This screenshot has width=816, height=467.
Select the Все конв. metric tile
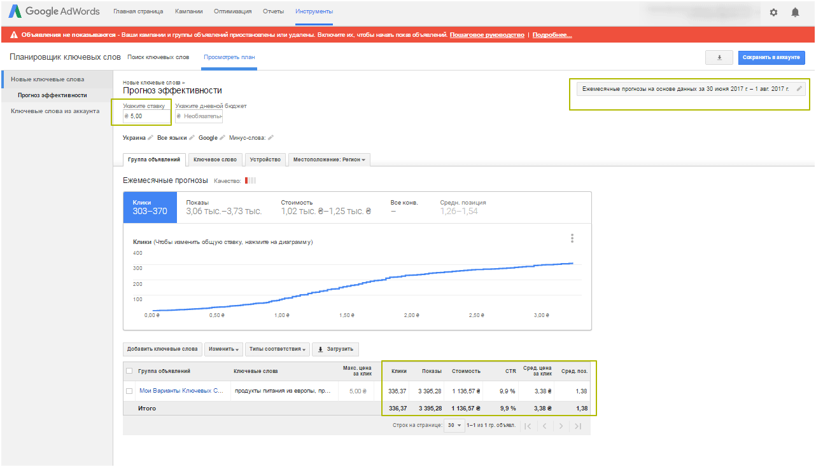[404, 207]
